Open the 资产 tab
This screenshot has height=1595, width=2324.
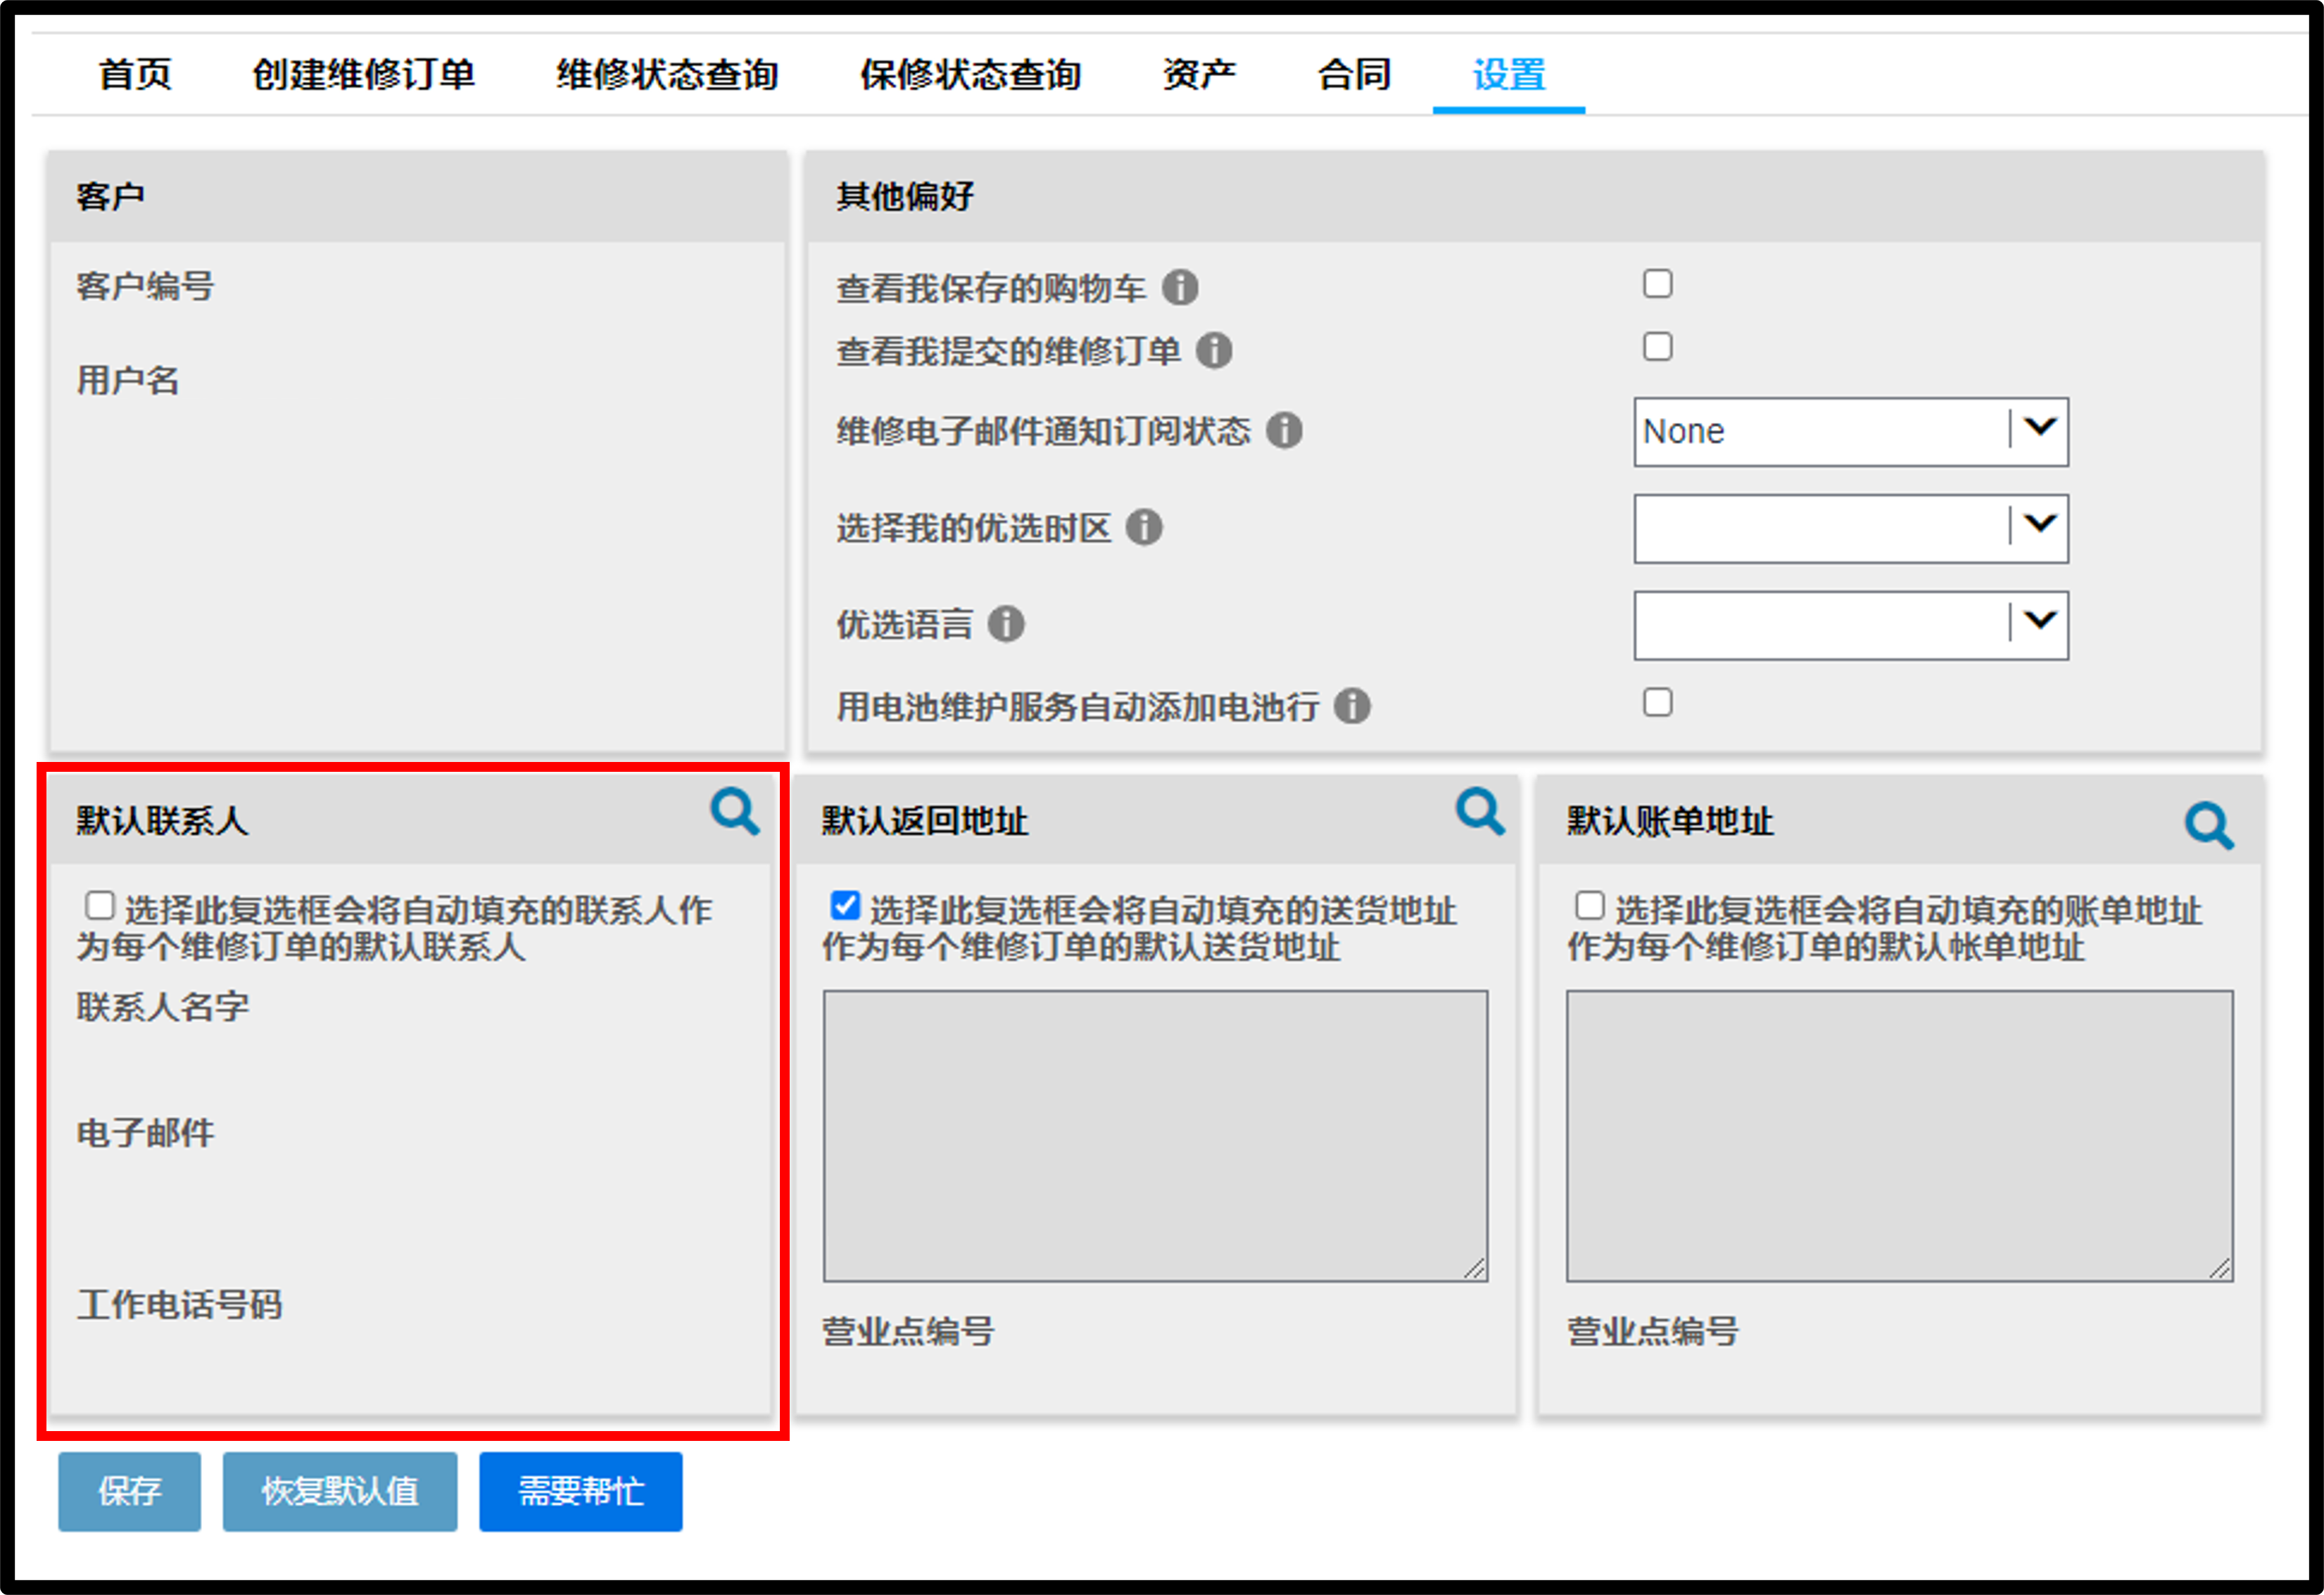pyautogui.click(x=1199, y=75)
